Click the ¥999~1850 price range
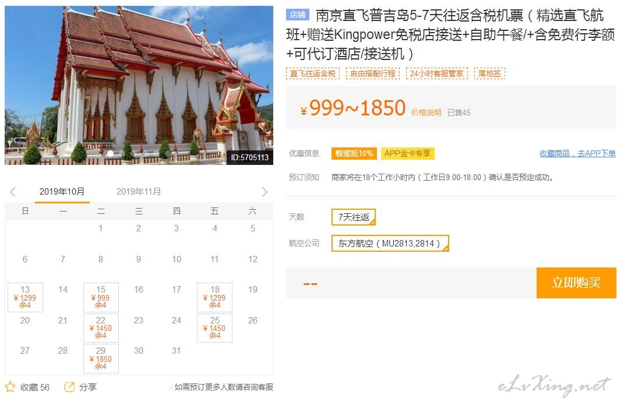The width and height of the screenshot is (617, 405). [x=353, y=108]
